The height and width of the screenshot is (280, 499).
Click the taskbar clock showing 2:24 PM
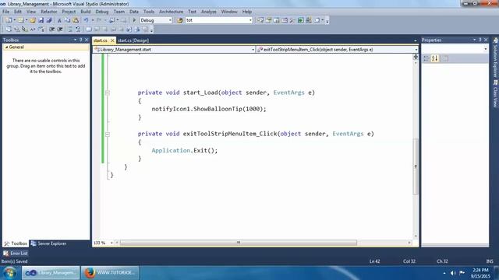480,273
